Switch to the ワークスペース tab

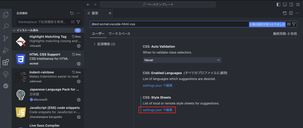119,34
